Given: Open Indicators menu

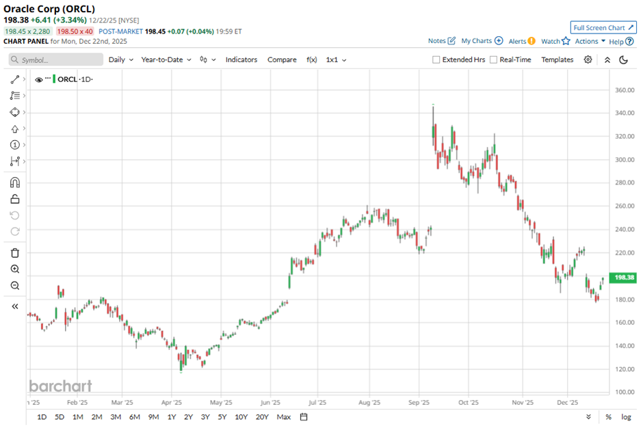Looking at the screenshot, I should [x=241, y=60].
